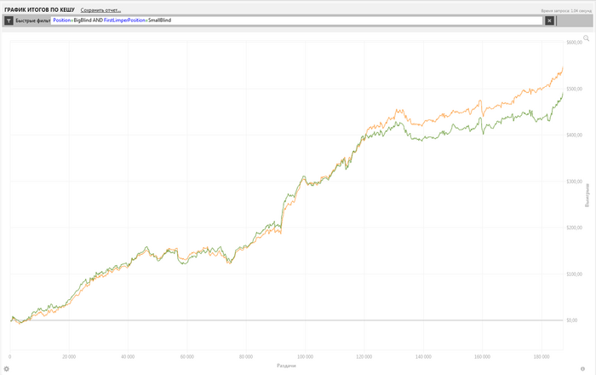The height and width of the screenshot is (375, 596).
Task: Click the 40 000 hands axis label
Action: [x=128, y=357]
